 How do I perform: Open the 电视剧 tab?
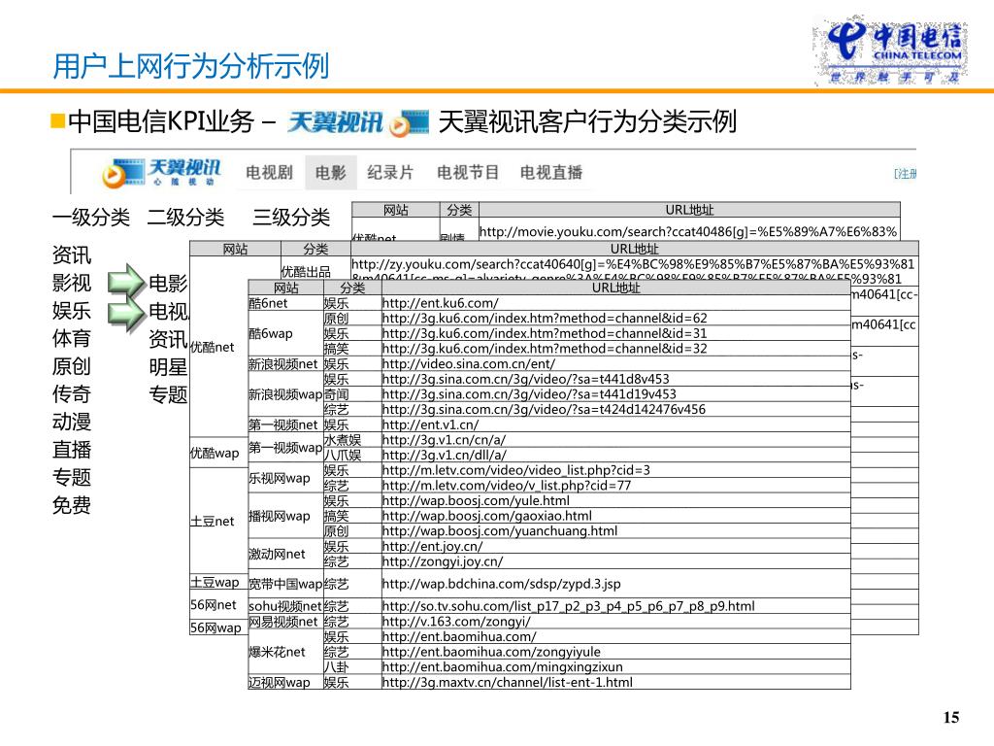point(270,173)
